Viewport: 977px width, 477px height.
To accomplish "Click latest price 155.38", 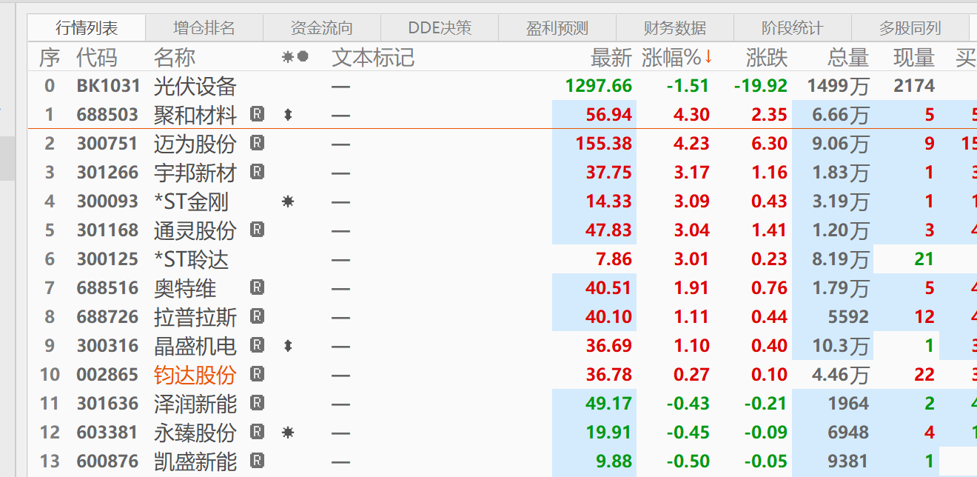I will (604, 144).
